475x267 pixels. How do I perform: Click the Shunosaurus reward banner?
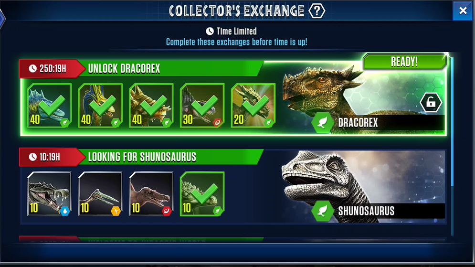(363, 187)
